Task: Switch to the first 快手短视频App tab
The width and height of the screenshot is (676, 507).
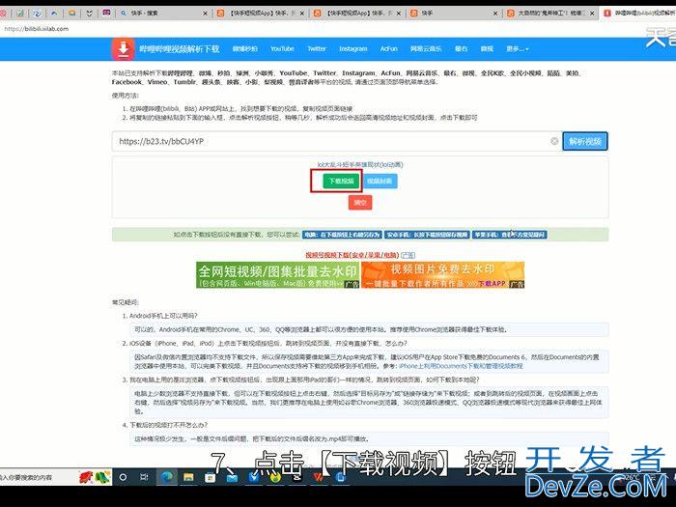Action: pyautogui.click(x=261, y=14)
